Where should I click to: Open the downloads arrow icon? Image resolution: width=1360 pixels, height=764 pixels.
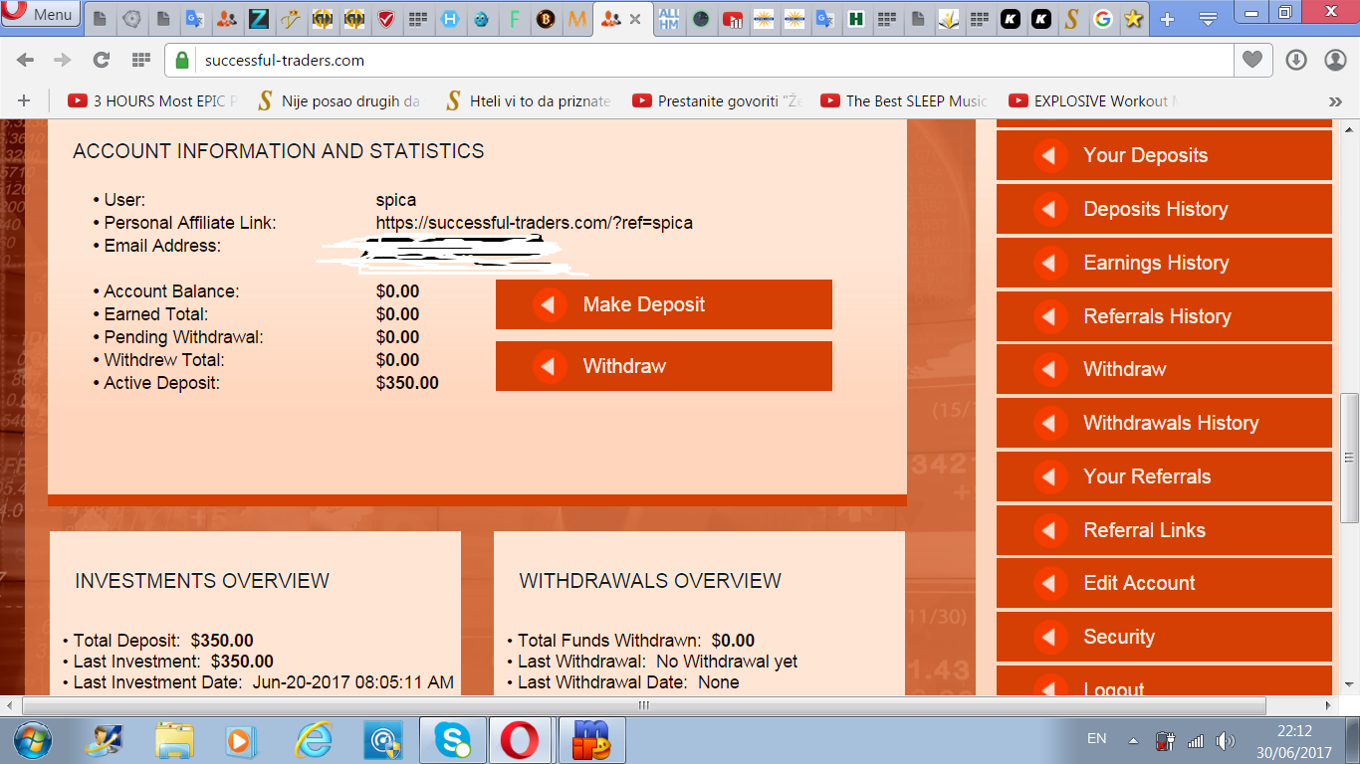point(1296,60)
